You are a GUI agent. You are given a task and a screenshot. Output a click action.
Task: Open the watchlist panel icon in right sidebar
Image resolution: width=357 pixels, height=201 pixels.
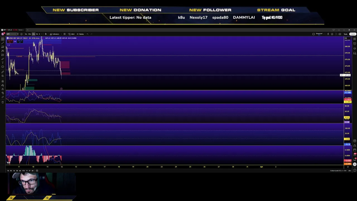355,39
